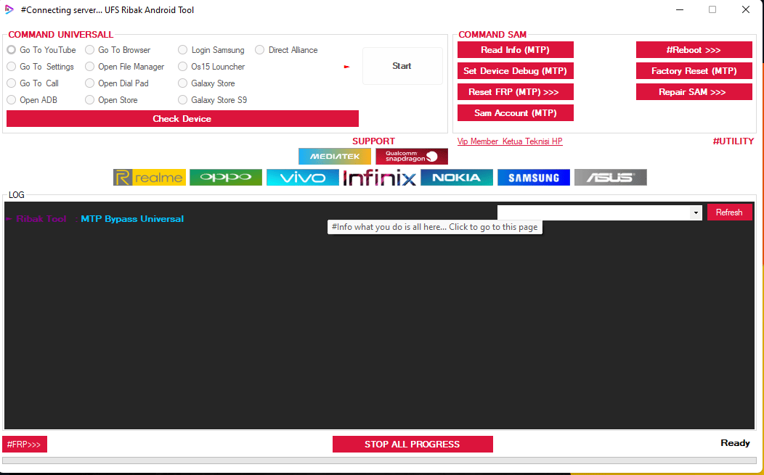Screen dimensions: 764x475
Task: Click the Nokia brand logo
Action: [x=456, y=178]
